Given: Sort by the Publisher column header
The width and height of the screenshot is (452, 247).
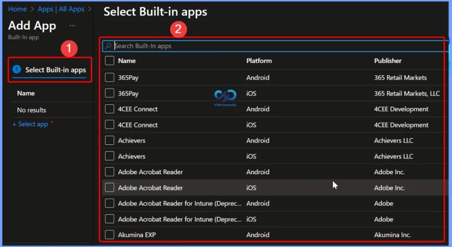Looking at the screenshot, I should coord(388,61).
